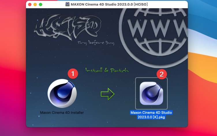Viewport: 217px width, 136px height.
Task: Click the 'Maxon Cinema 4D Studio 2023.0.0 [K].pkg' filename
Action: click(x=151, y=115)
